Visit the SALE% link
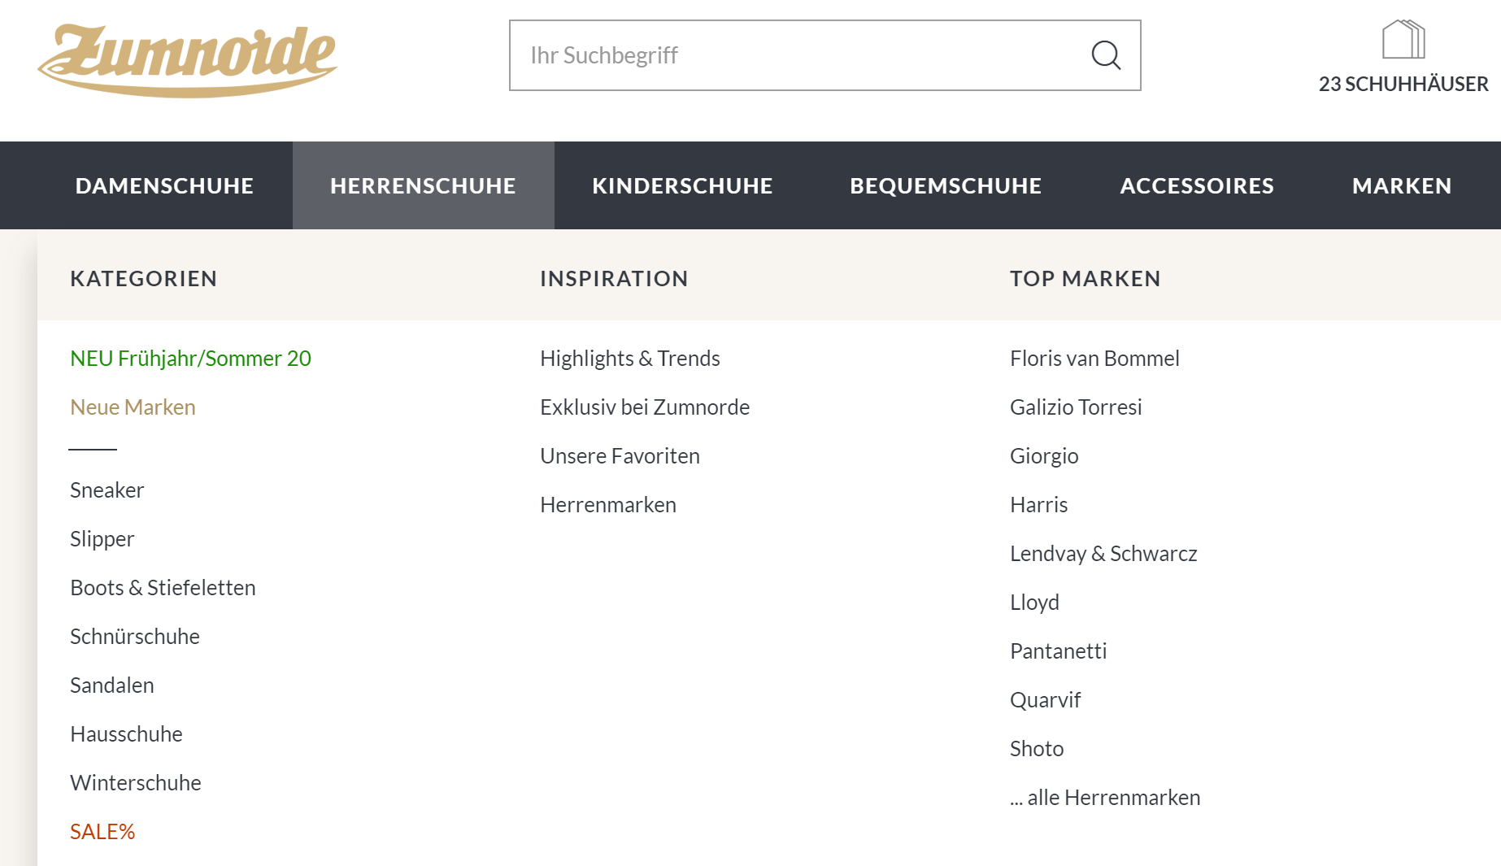1501x866 pixels. (x=102, y=832)
